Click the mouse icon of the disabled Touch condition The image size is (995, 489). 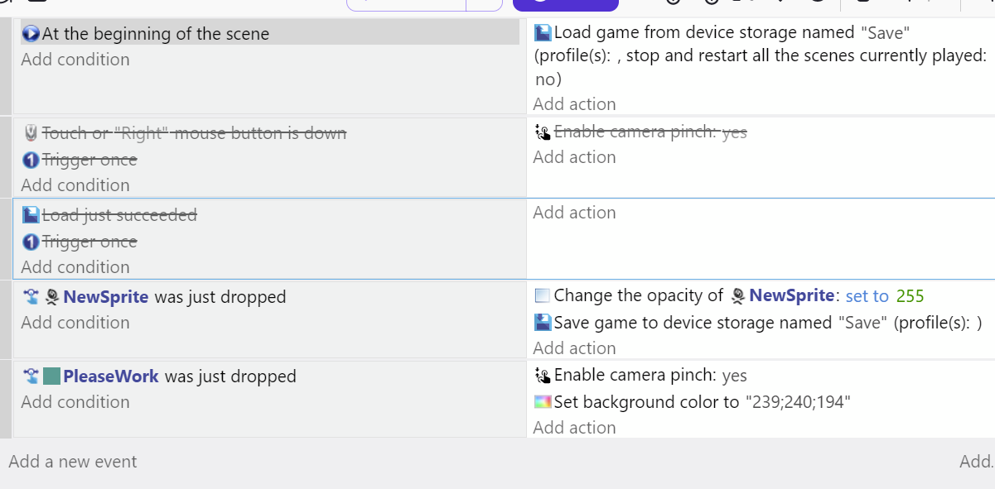[x=31, y=132]
